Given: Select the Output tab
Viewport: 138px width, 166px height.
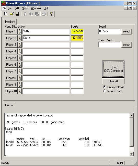Looking at the screenshot, I should click(x=9, y=105).
